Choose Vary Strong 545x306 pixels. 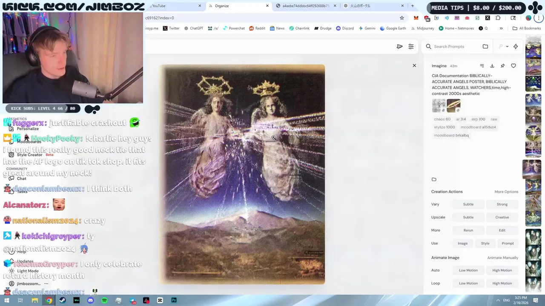pyautogui.click(x=502, y=204)
